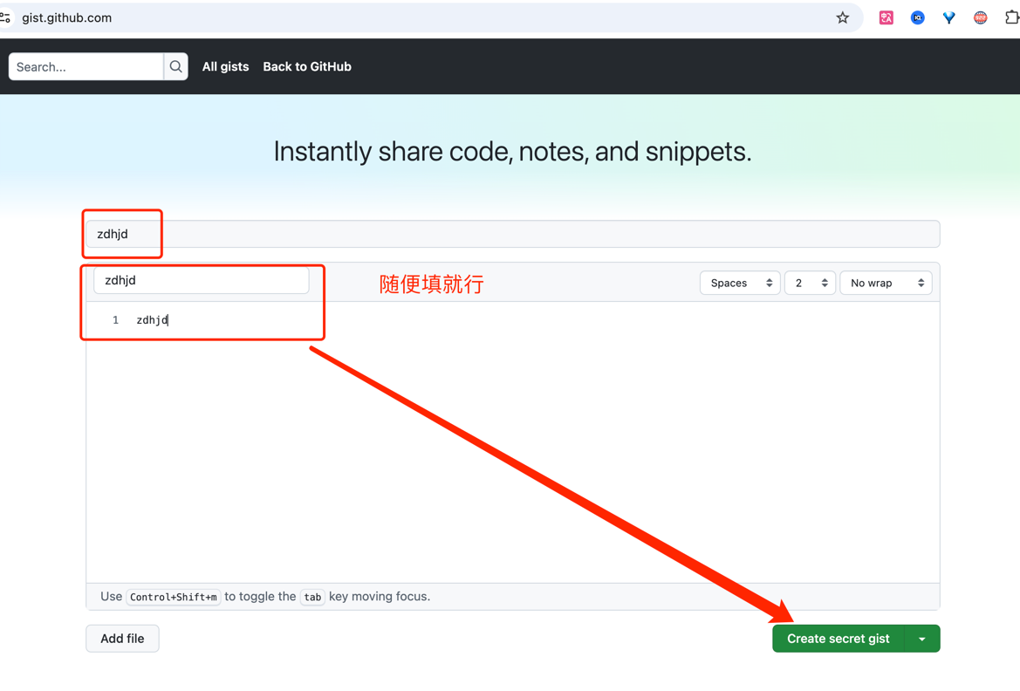Image resolution: width=1020 pixels, height=691 pixels.
Task: Click the line number 1 gutter
Action: 115,319
